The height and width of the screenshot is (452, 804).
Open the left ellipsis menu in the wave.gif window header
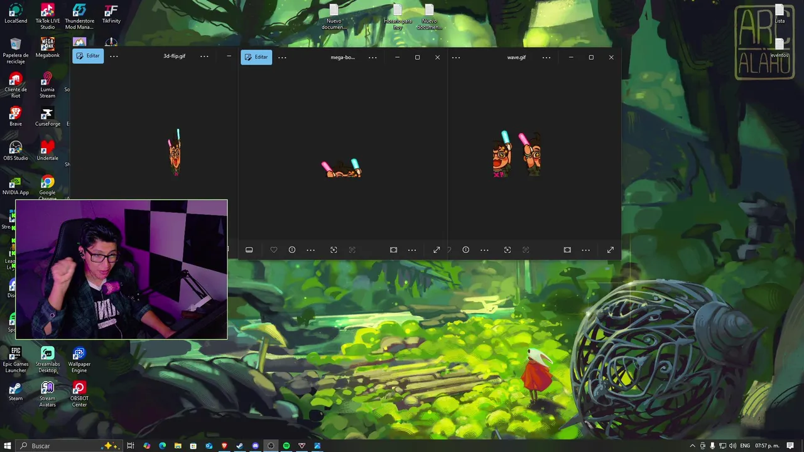456,57
